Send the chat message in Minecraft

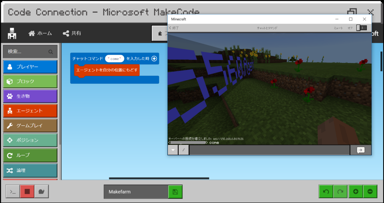coord(360,150)
